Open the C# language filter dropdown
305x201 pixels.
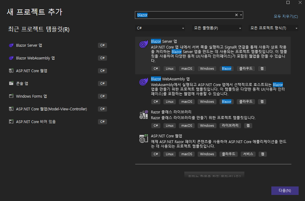click(160, 28)
